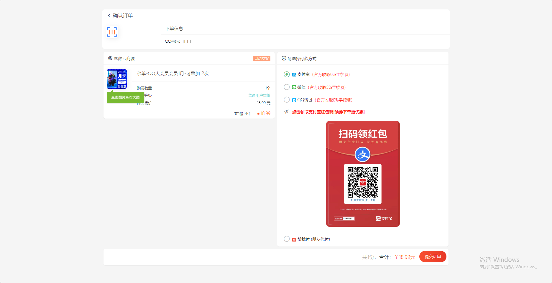Viewport: 552px width, 283px height.
Task: Open the Alipay red packet QR image
Action: [x=363, y=174]
